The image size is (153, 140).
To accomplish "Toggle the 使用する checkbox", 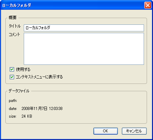I will click(x=12, y=69).
